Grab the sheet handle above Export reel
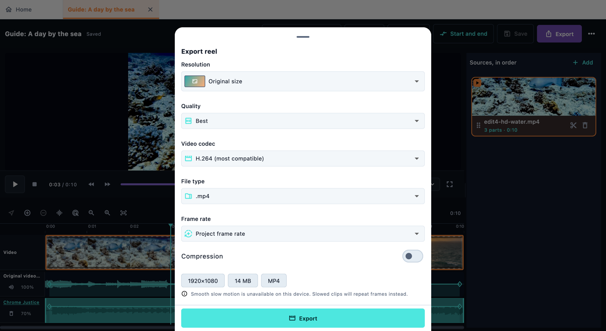 pos(303,37)
